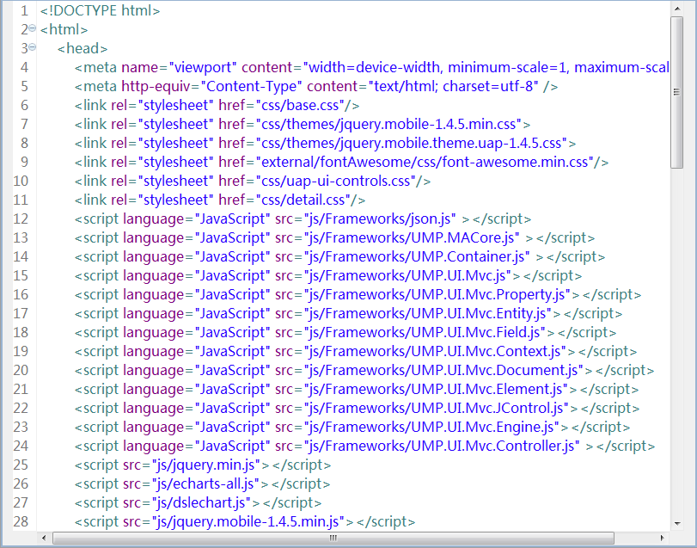Click the UMP.UI.Mvc.JControl.js src value
697x548 pixels.
[437, 408]
